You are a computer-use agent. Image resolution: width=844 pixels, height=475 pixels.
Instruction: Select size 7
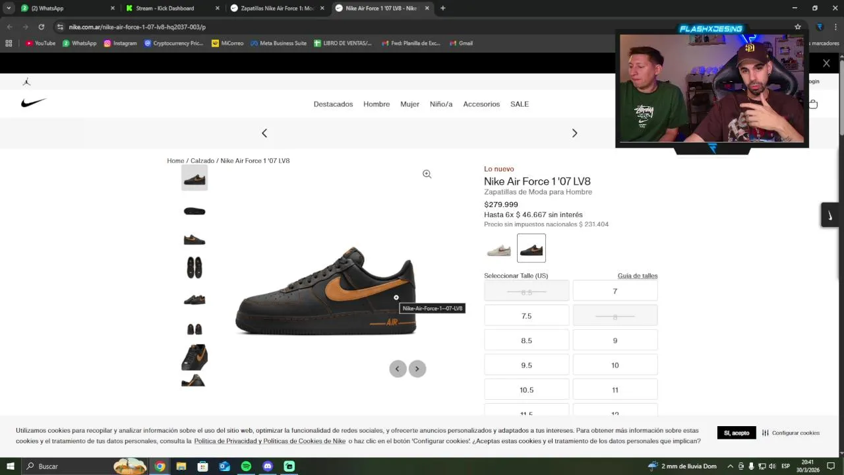point(615,291)
